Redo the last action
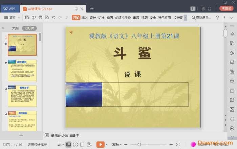 pos(60,18)
